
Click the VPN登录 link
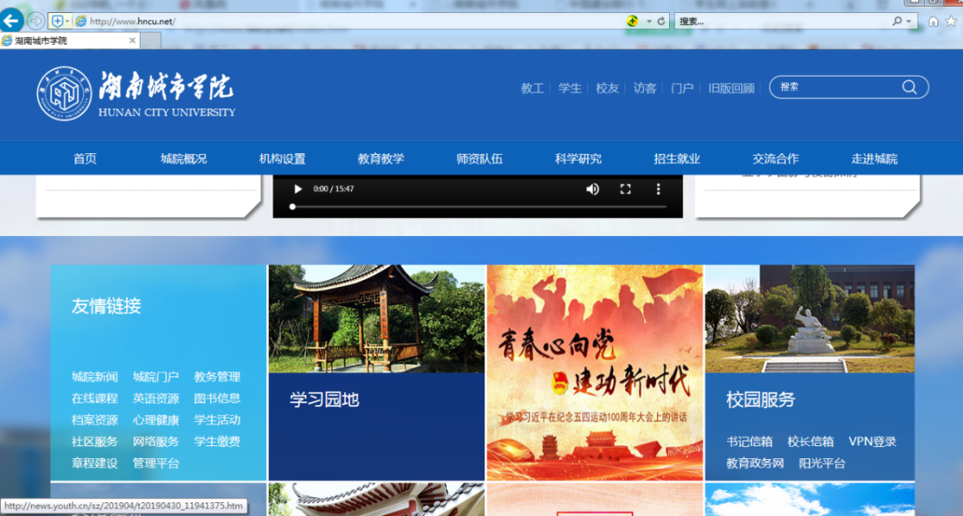872,441
